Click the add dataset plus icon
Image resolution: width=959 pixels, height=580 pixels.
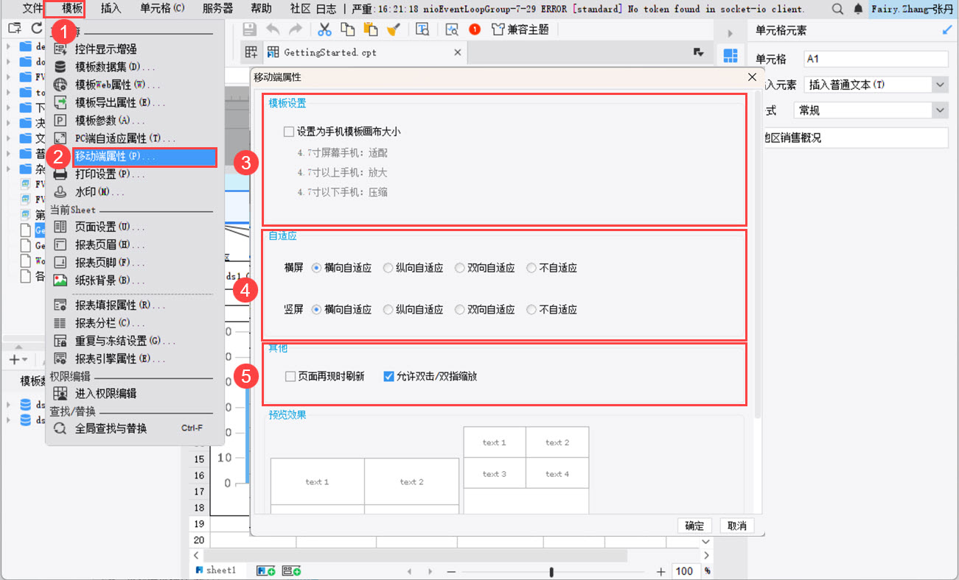[14, 360]
